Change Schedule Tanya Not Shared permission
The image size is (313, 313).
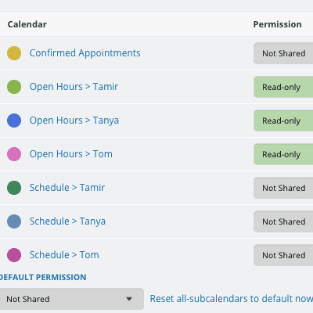pyautogui.click(x=283, y=221)
